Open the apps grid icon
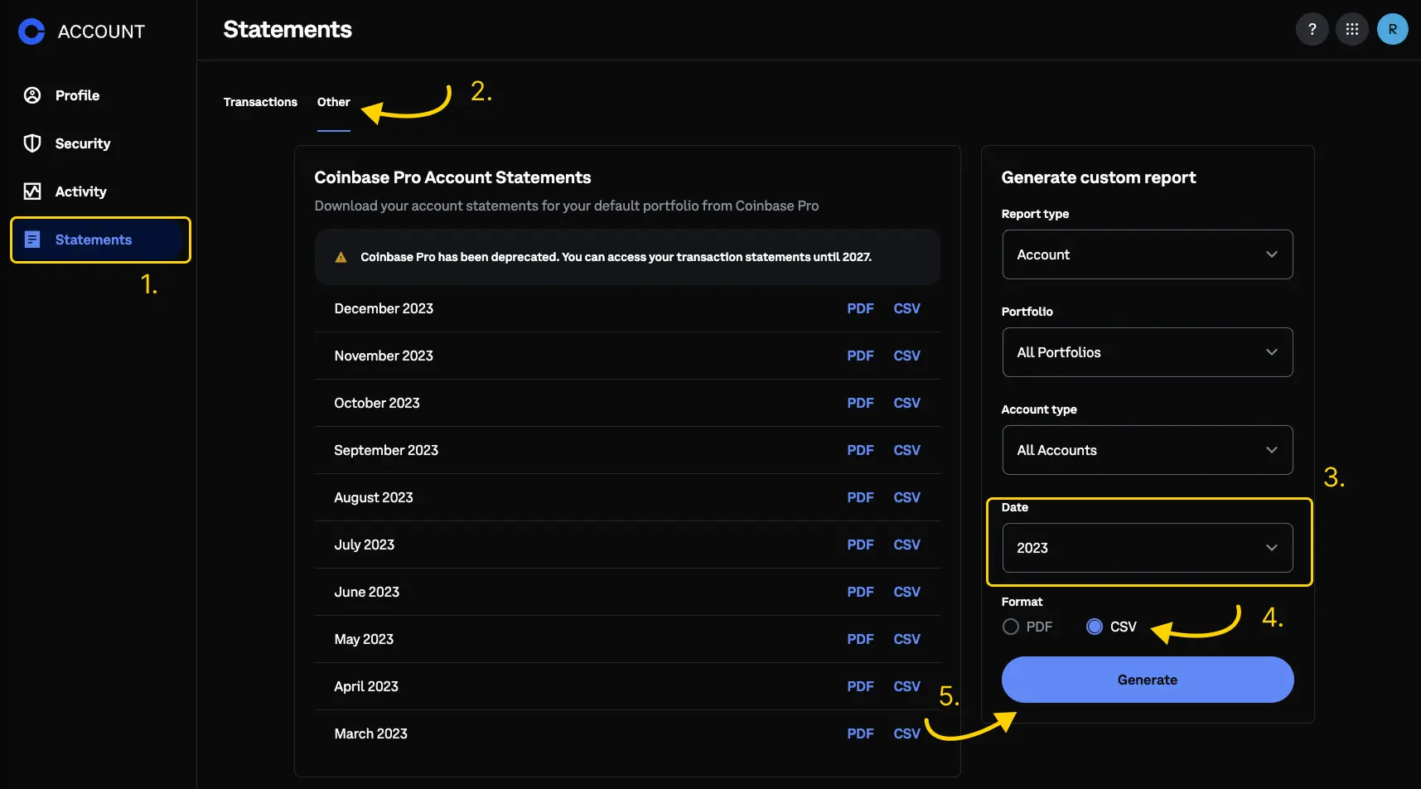 coord(1352,29)
